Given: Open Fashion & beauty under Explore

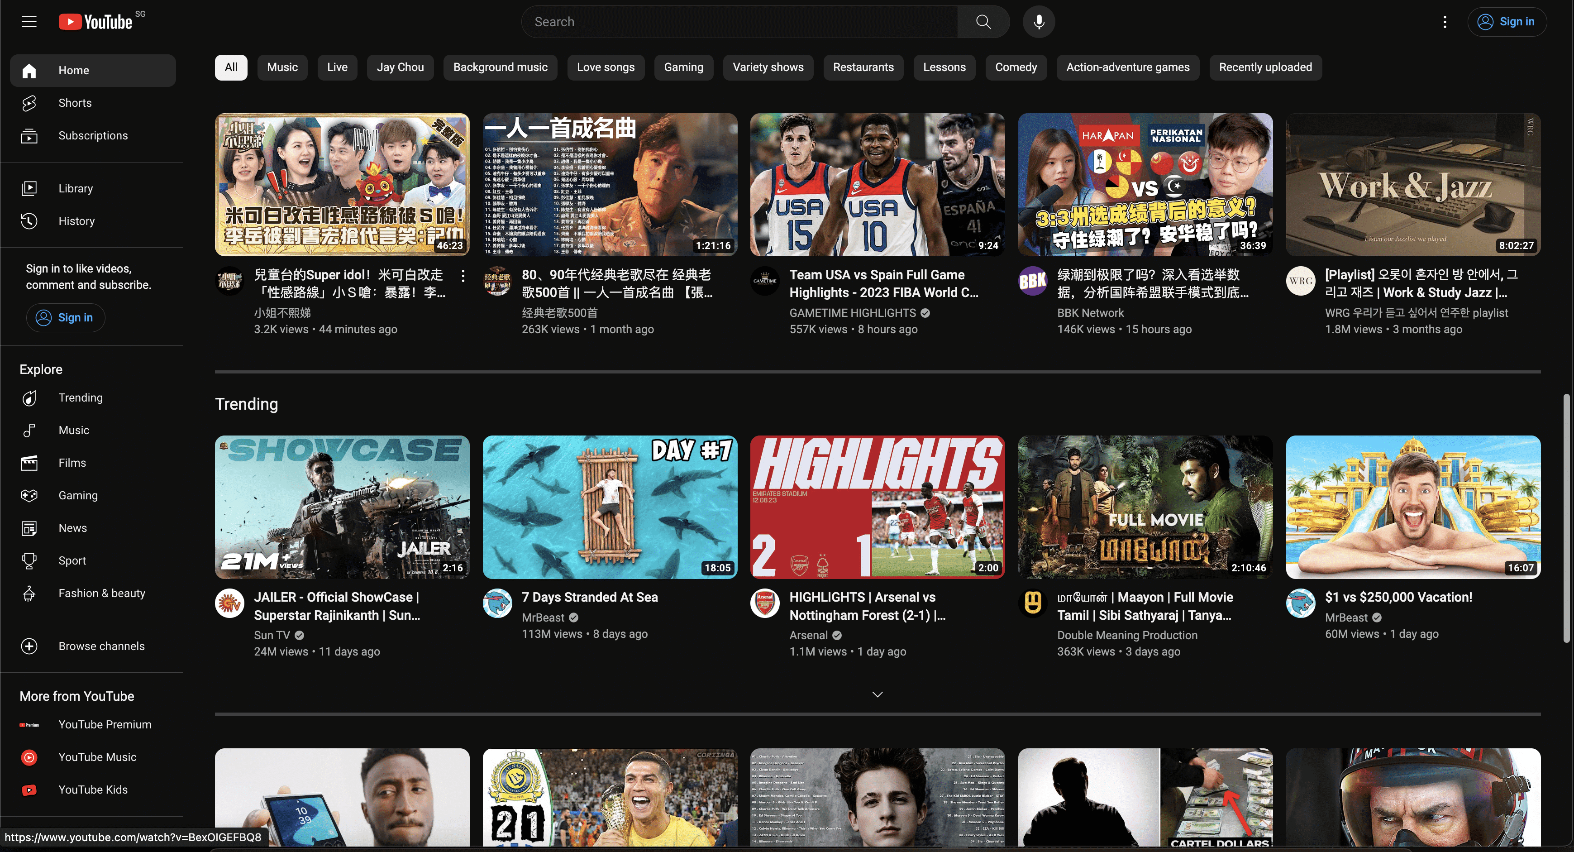Looking at the screenshot, I should [93, 594].
